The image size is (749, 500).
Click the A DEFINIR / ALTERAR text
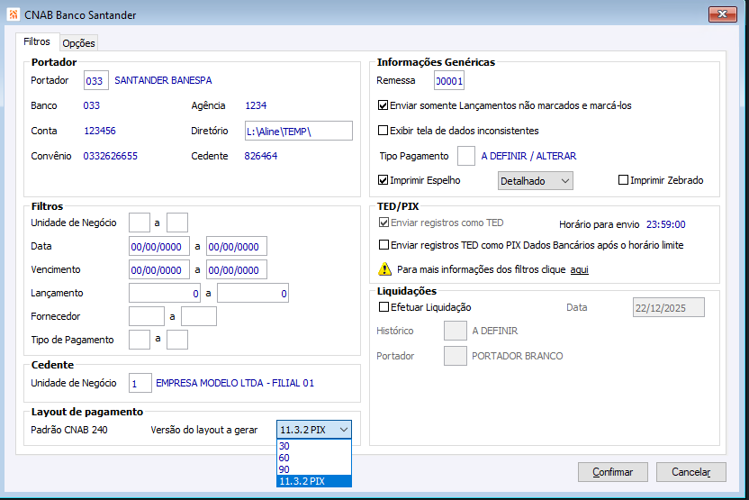coord(528,156)
